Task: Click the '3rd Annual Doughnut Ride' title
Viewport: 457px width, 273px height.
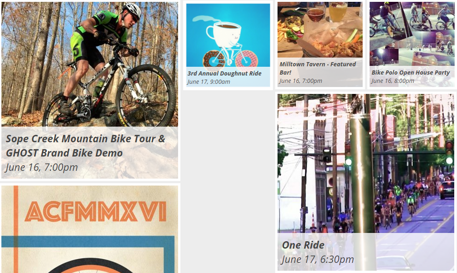Action: click(225, 74)
